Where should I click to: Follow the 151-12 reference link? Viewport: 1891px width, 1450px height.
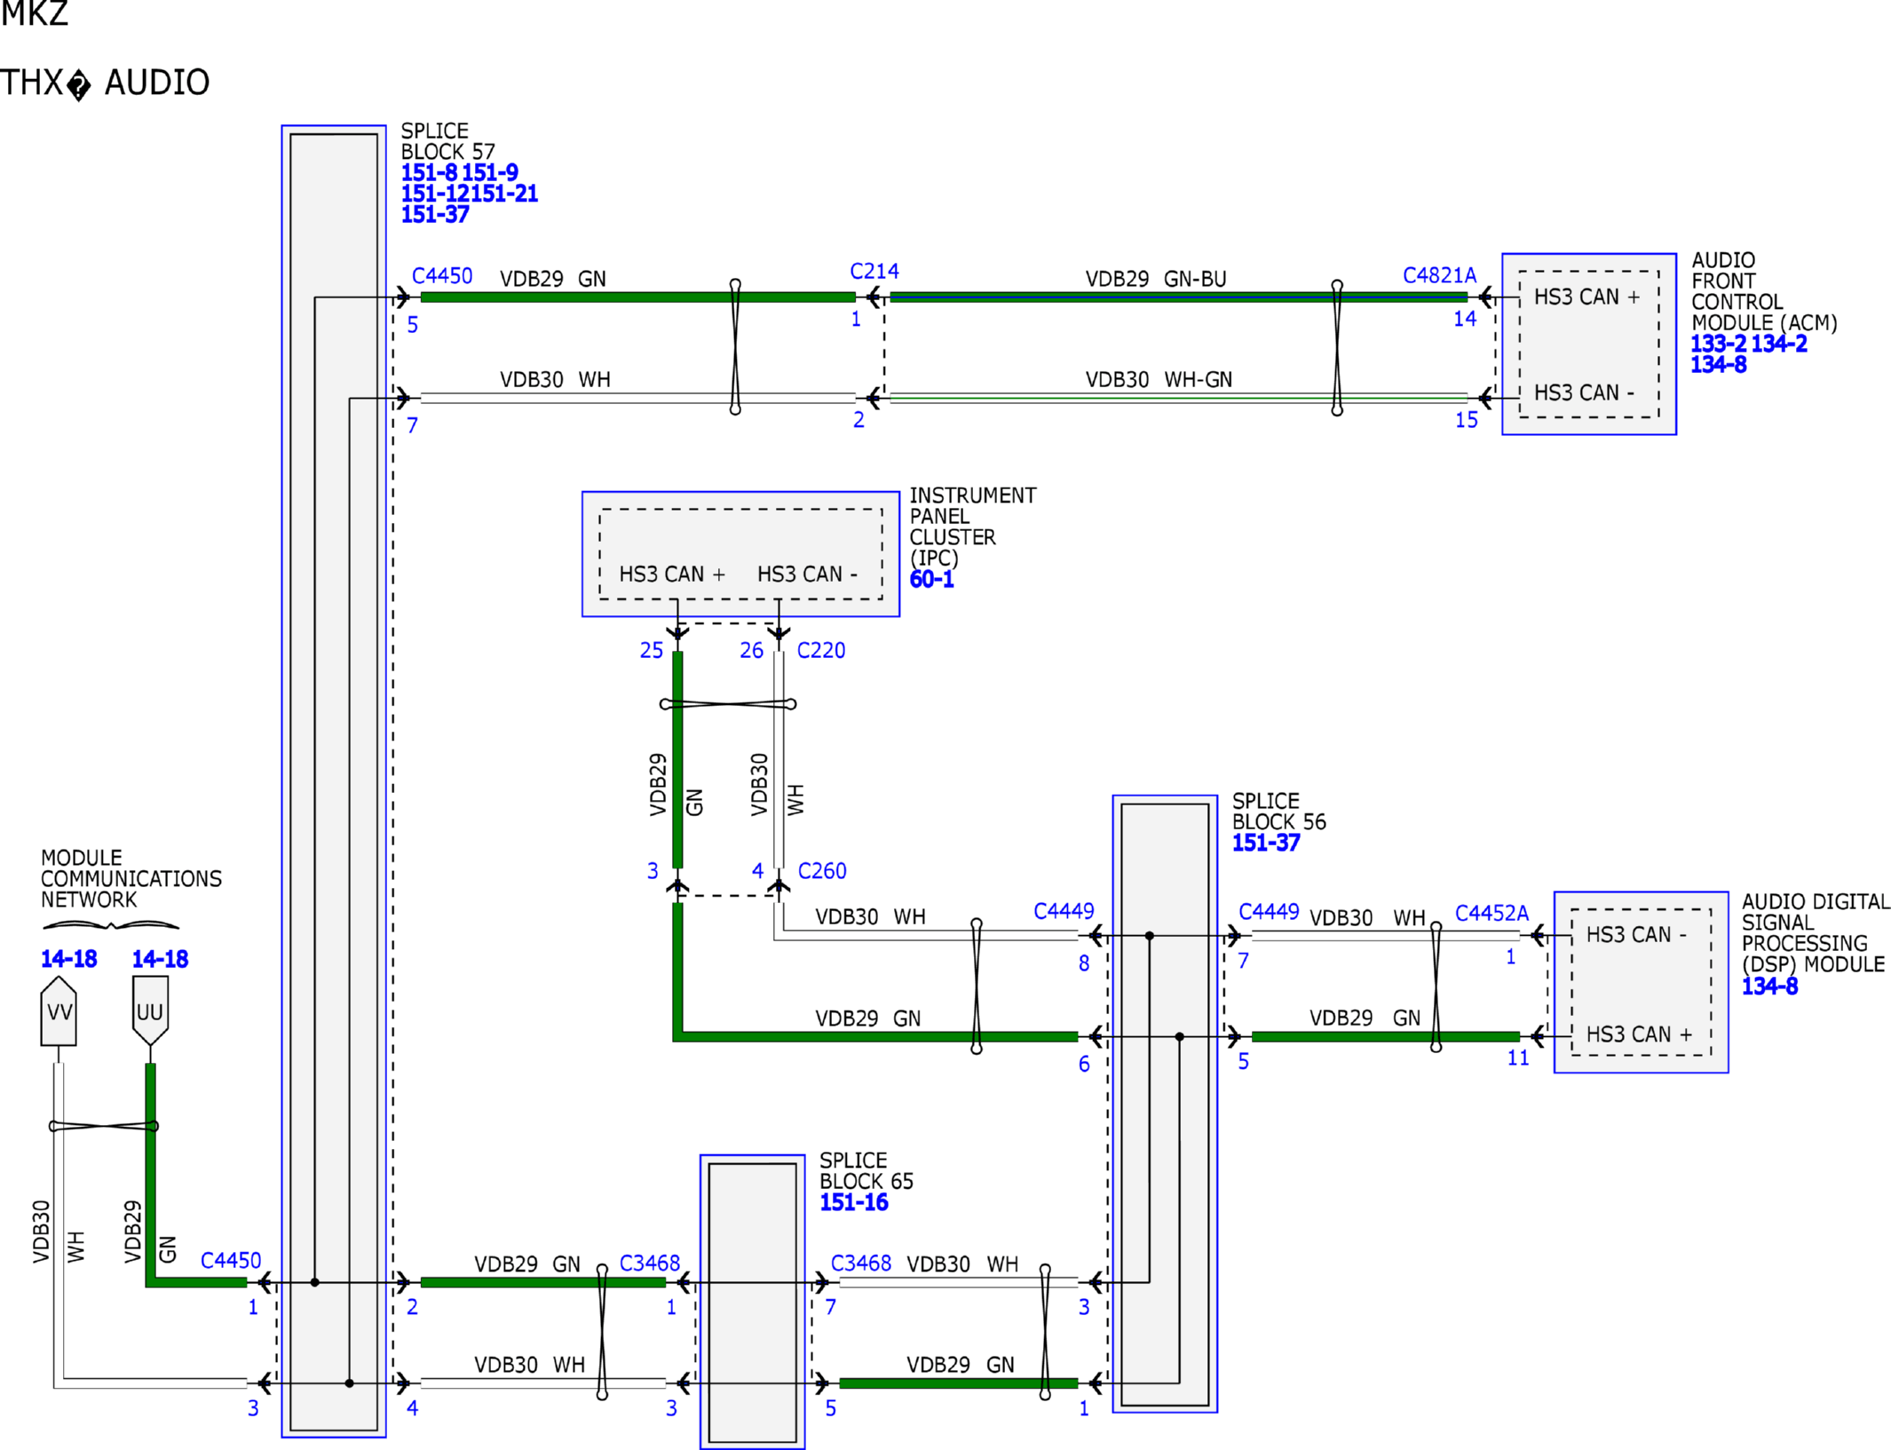pos(436,194)
